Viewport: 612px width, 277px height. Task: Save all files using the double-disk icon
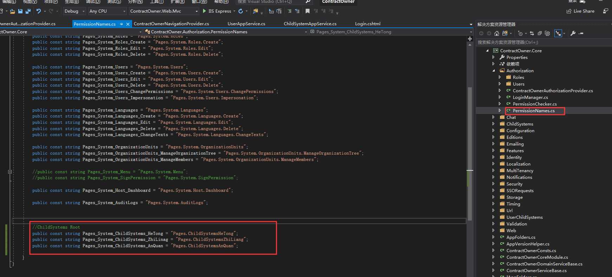pos(28,11)
